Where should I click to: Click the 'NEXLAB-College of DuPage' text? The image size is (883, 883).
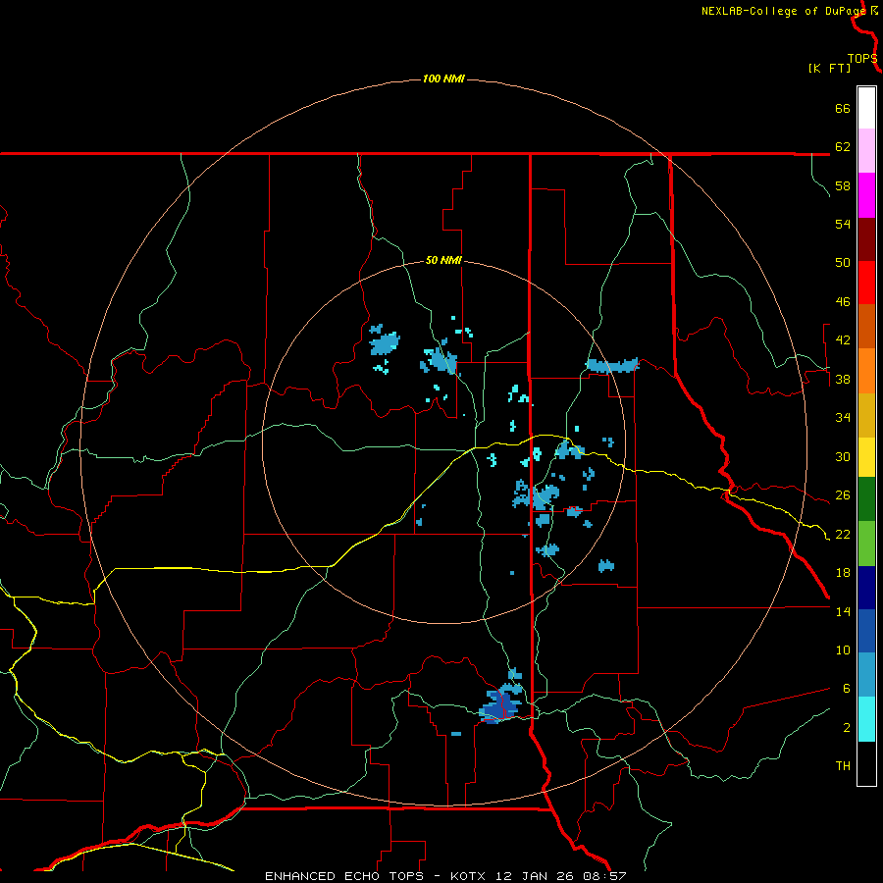tap(783, 11)
